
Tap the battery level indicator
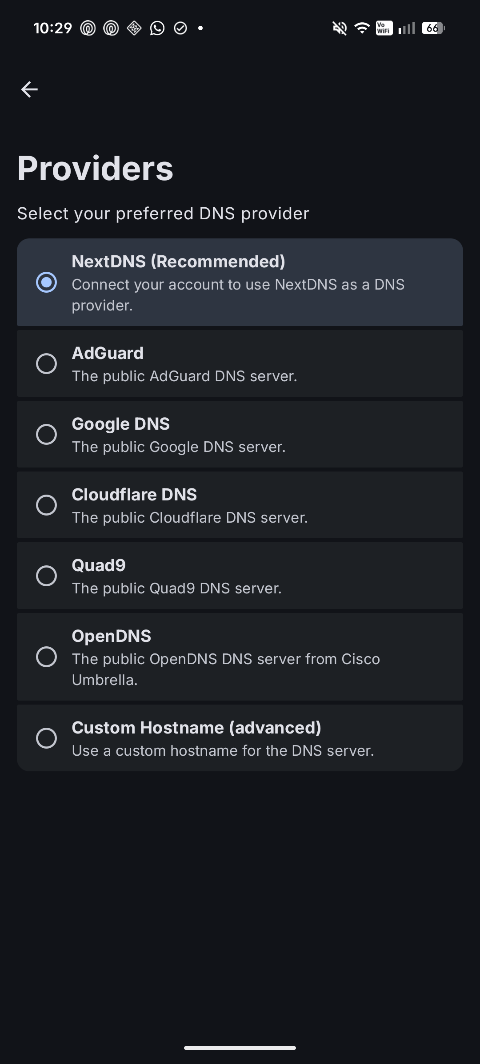[433, 28]
